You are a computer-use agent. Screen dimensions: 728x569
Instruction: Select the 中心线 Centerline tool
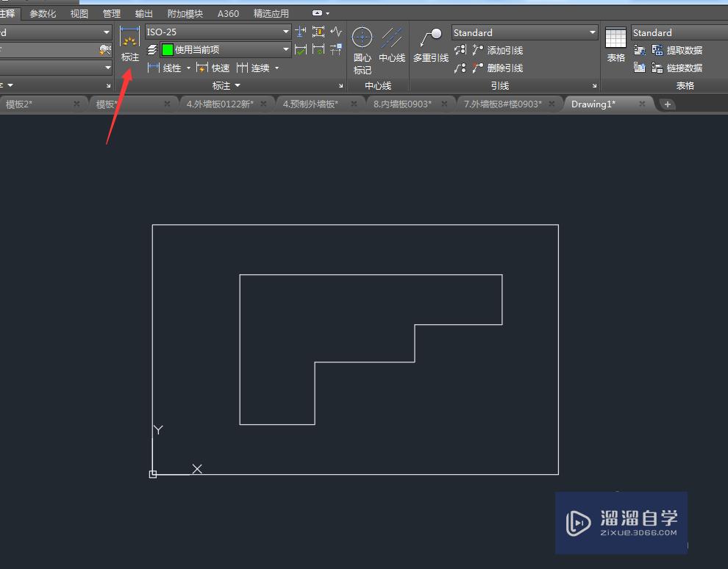pos(392,44)
